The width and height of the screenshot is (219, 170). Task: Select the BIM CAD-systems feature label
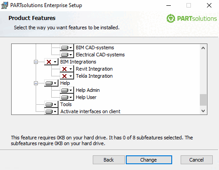click(x=95, y=47)
